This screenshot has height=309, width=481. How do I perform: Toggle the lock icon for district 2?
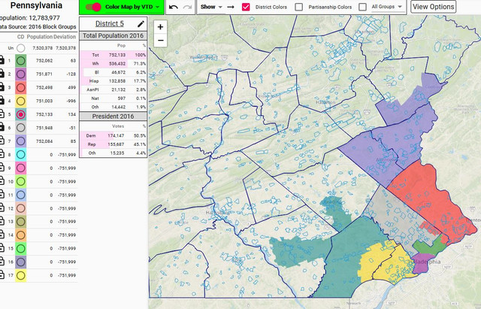tap(2, 74)
